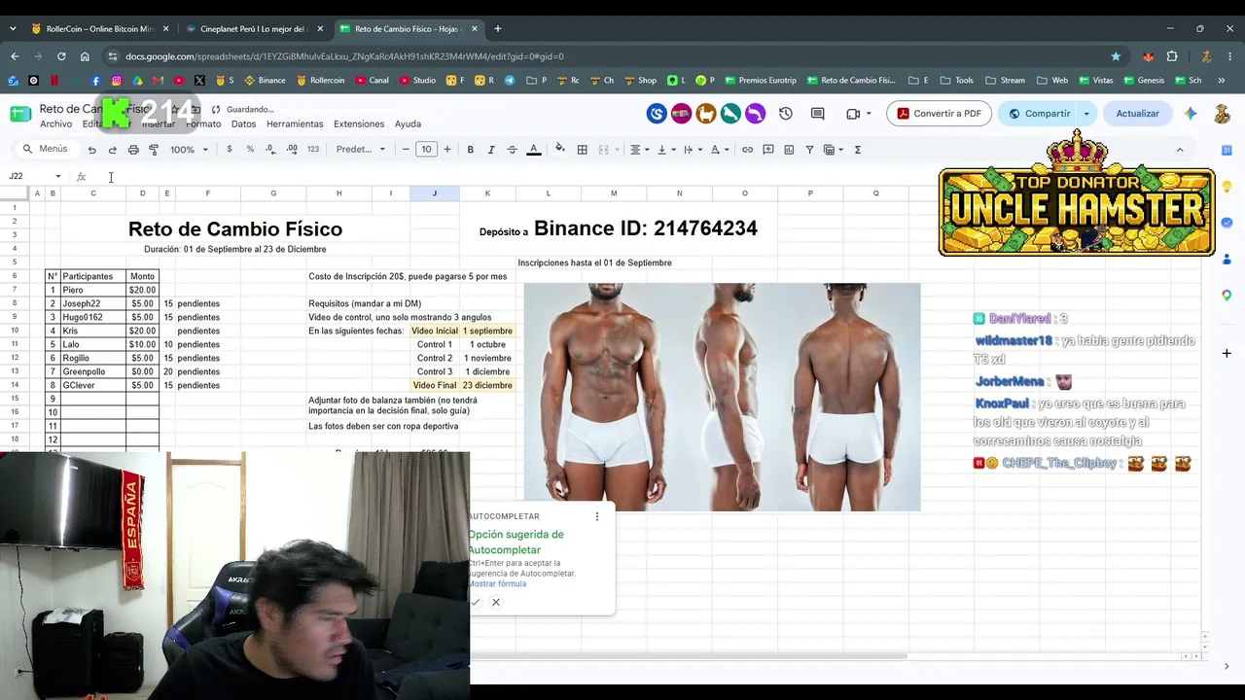Open the Extensiones menu

tap(359, 124)
